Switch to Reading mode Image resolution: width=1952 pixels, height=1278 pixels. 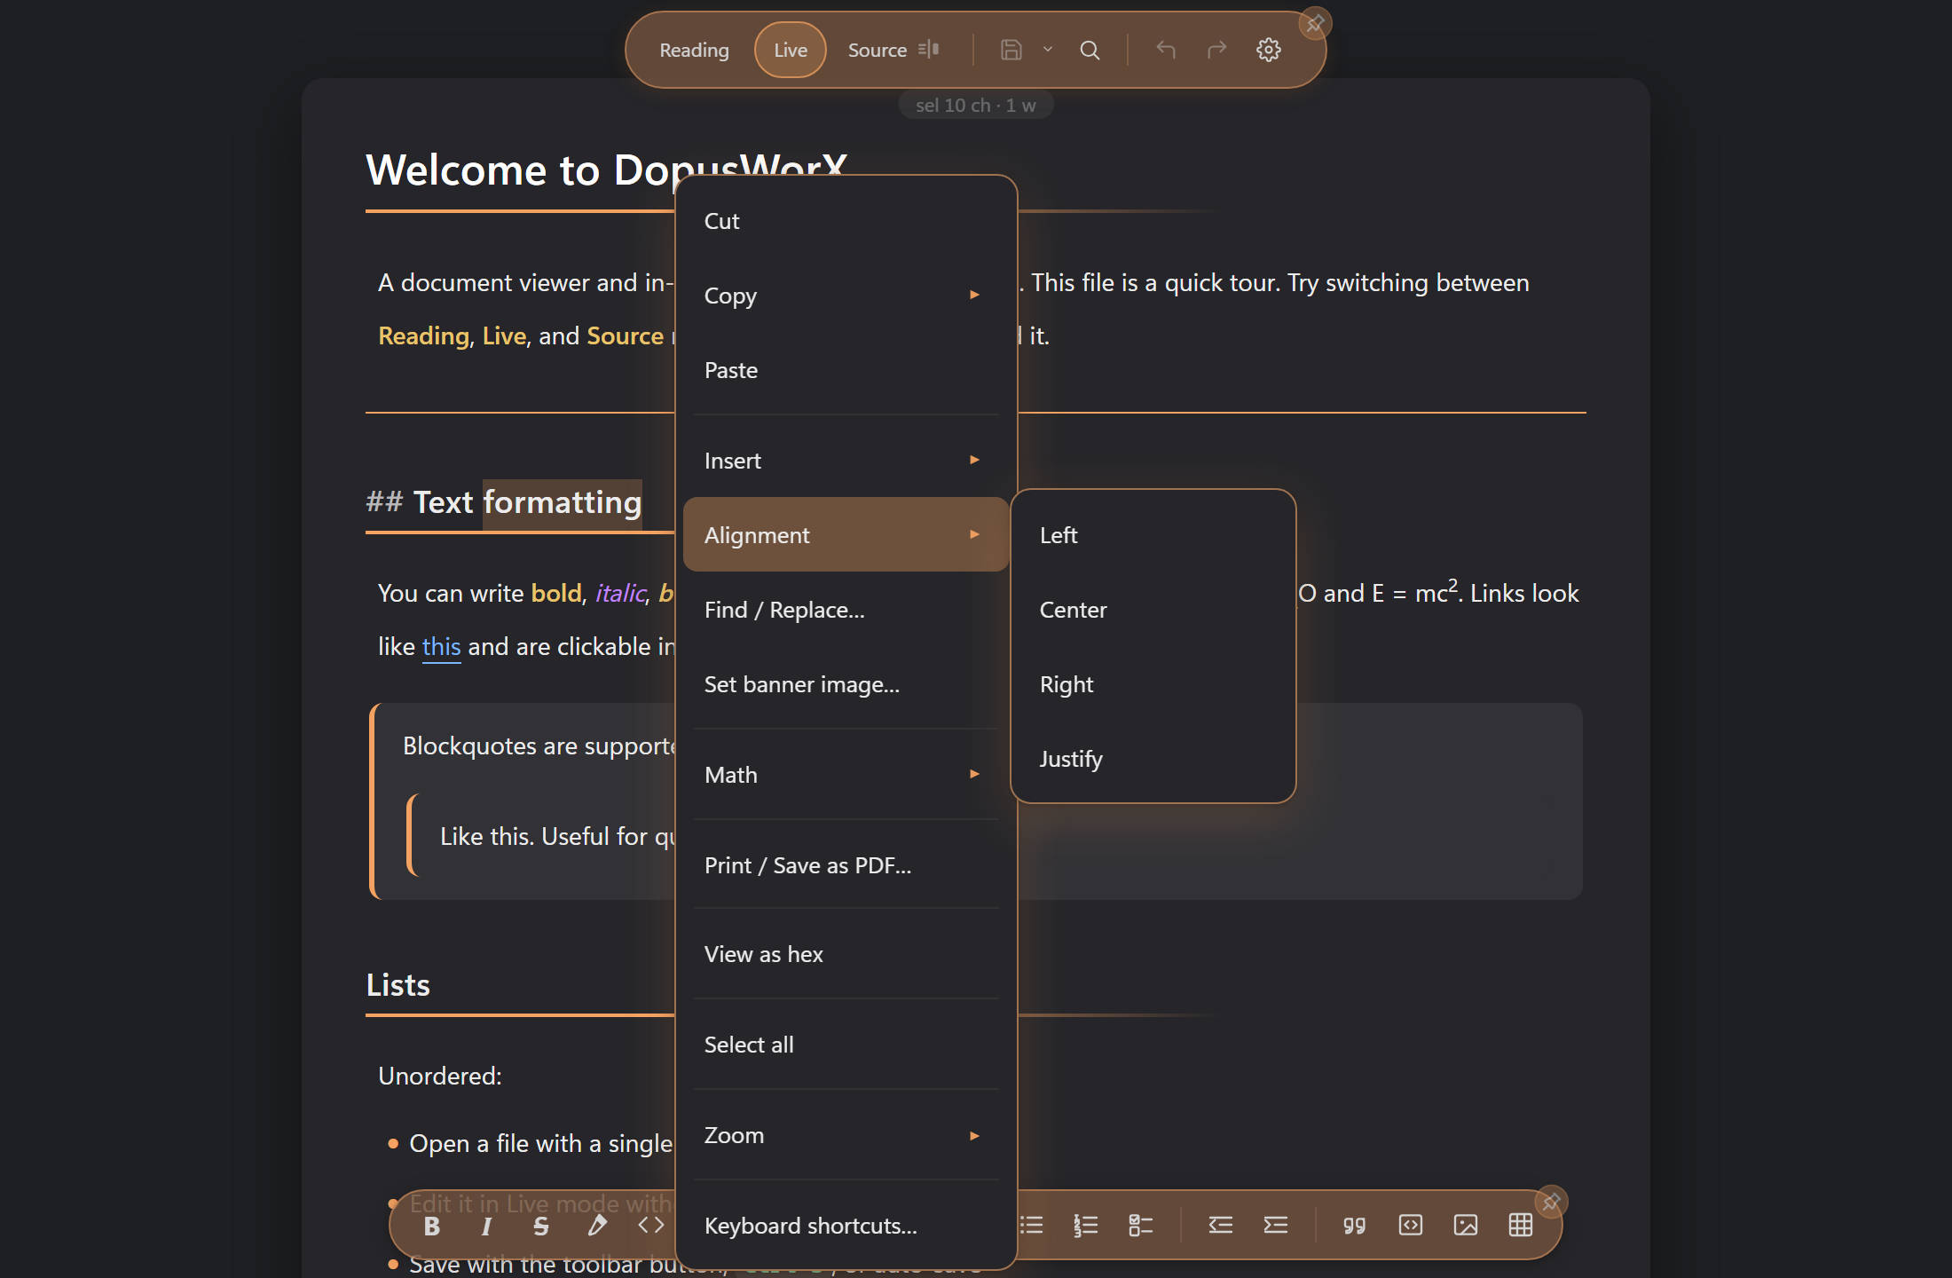(x=694, y=50)
